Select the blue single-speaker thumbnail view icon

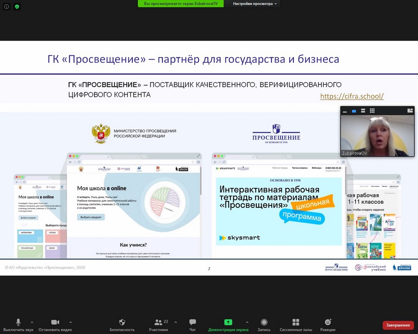354,111
